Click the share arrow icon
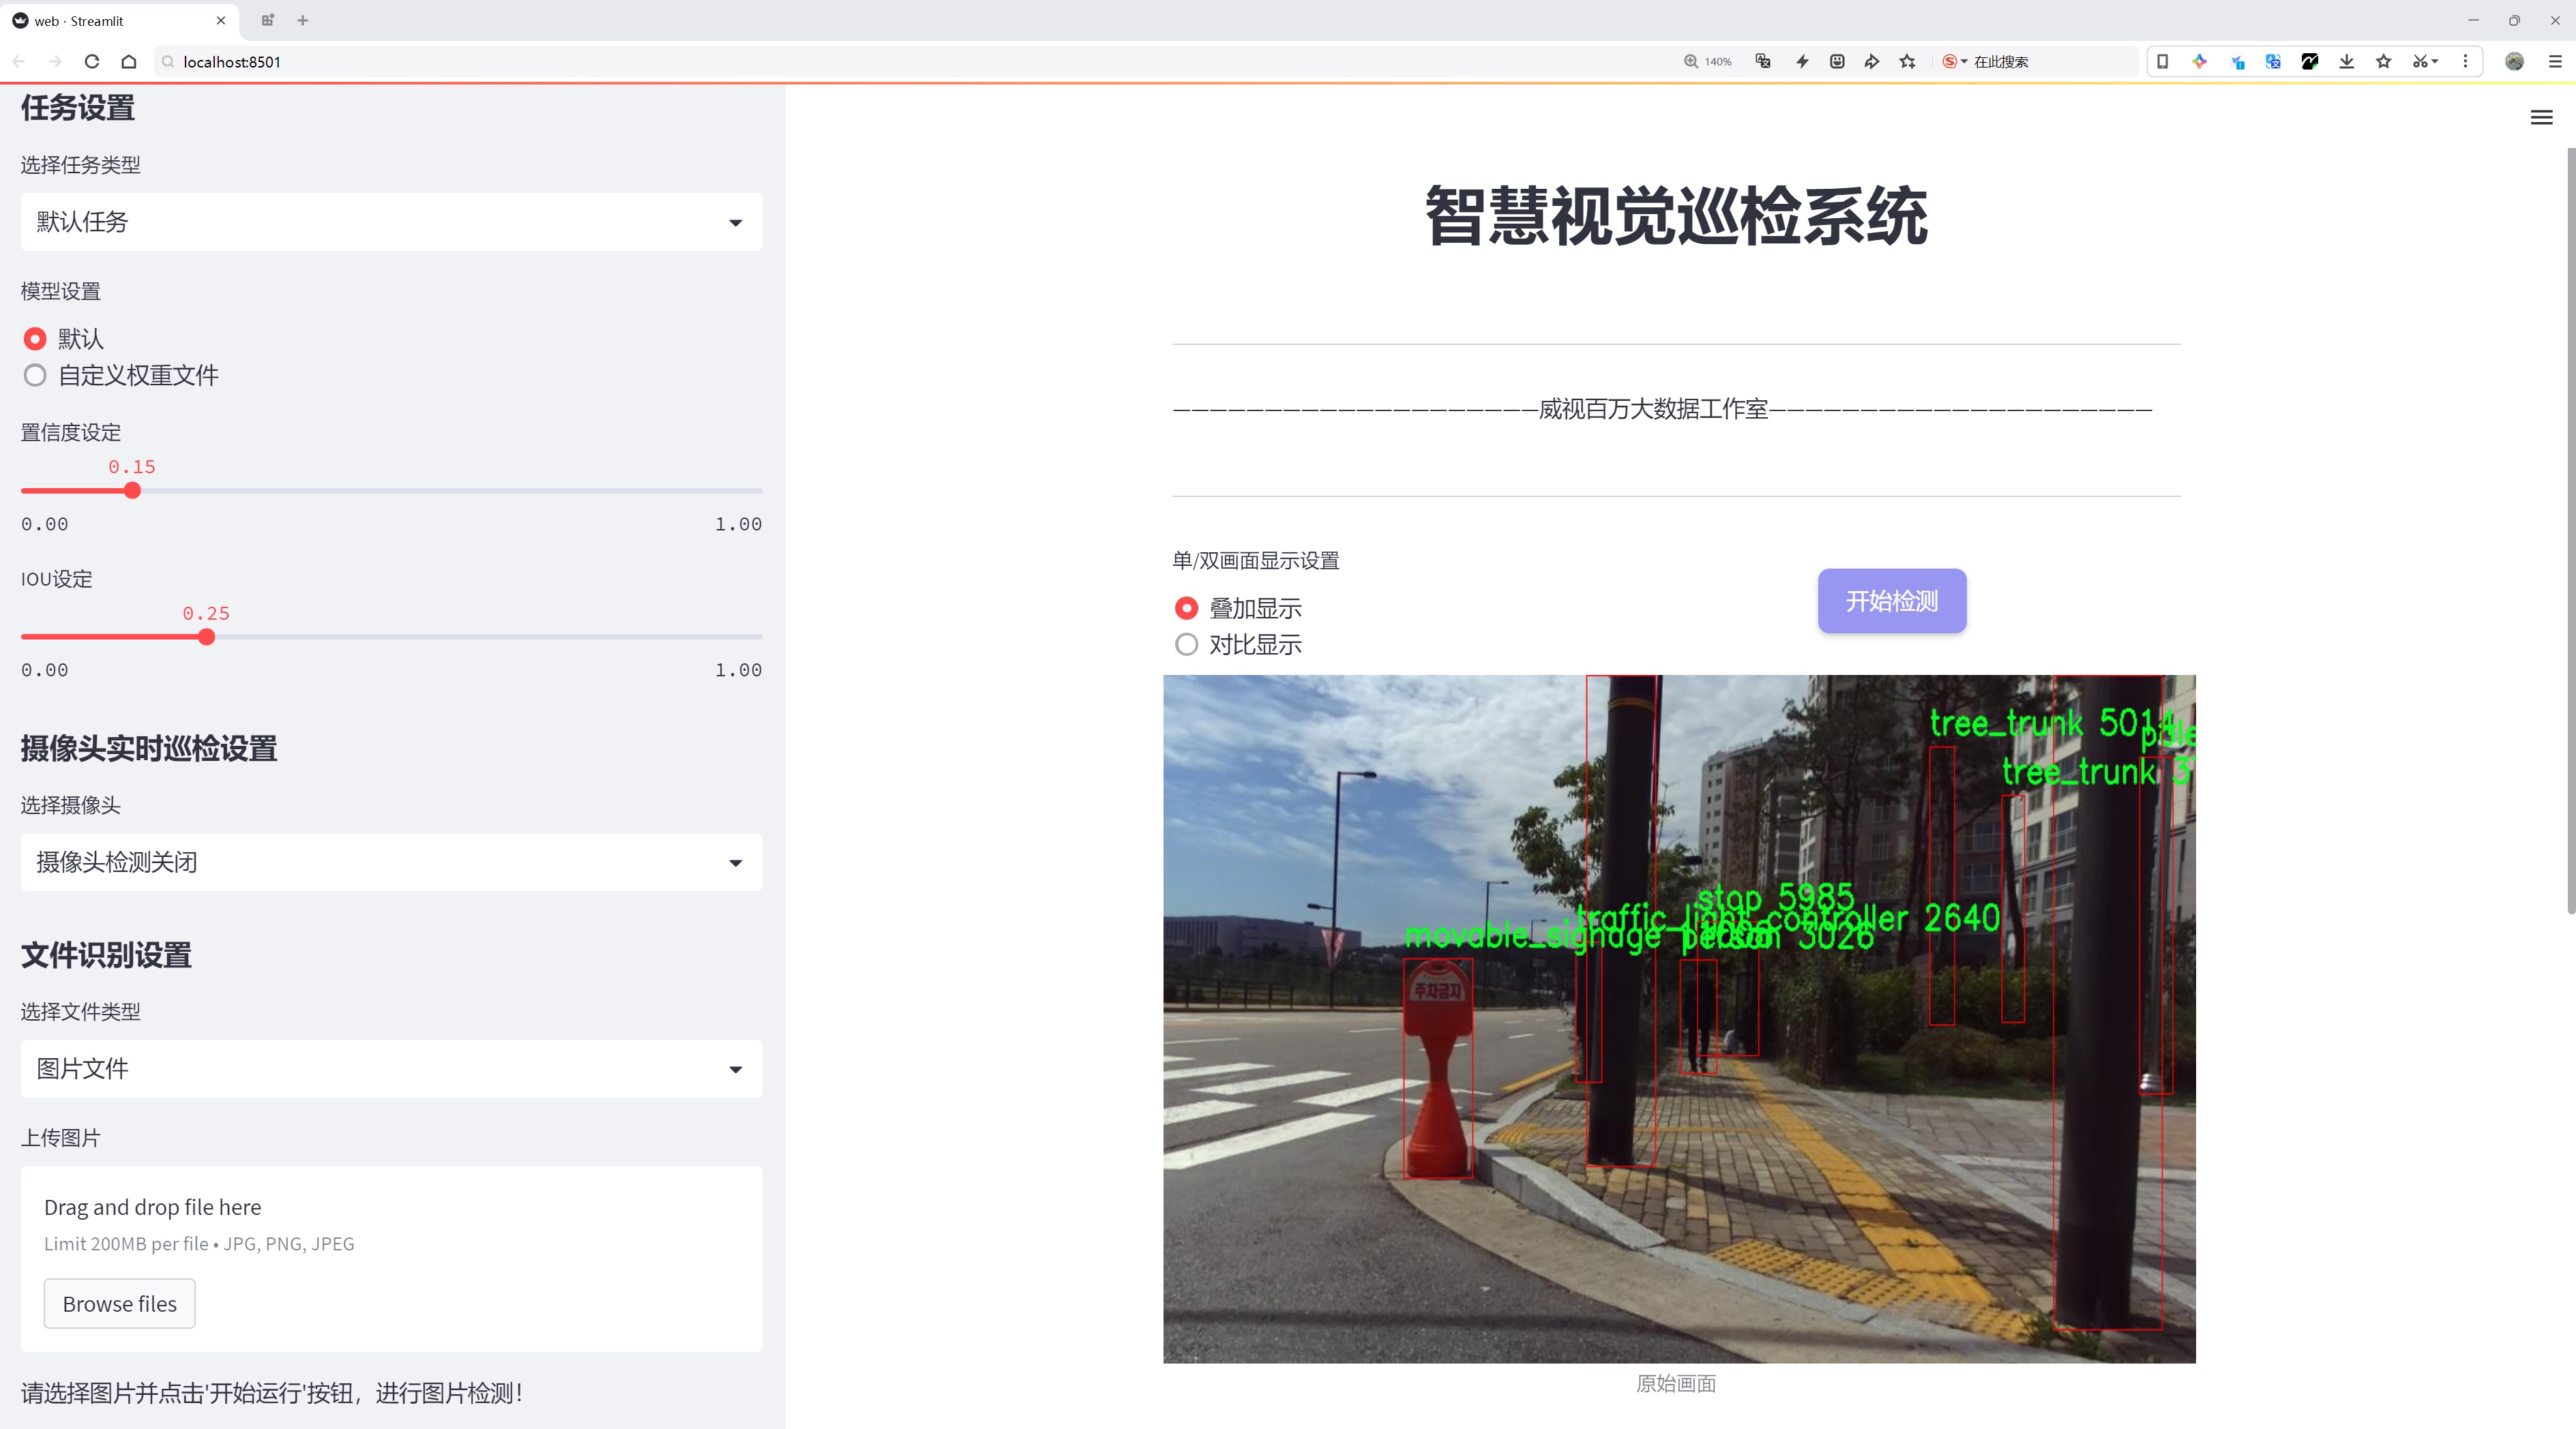 [x=1871, y=62]
